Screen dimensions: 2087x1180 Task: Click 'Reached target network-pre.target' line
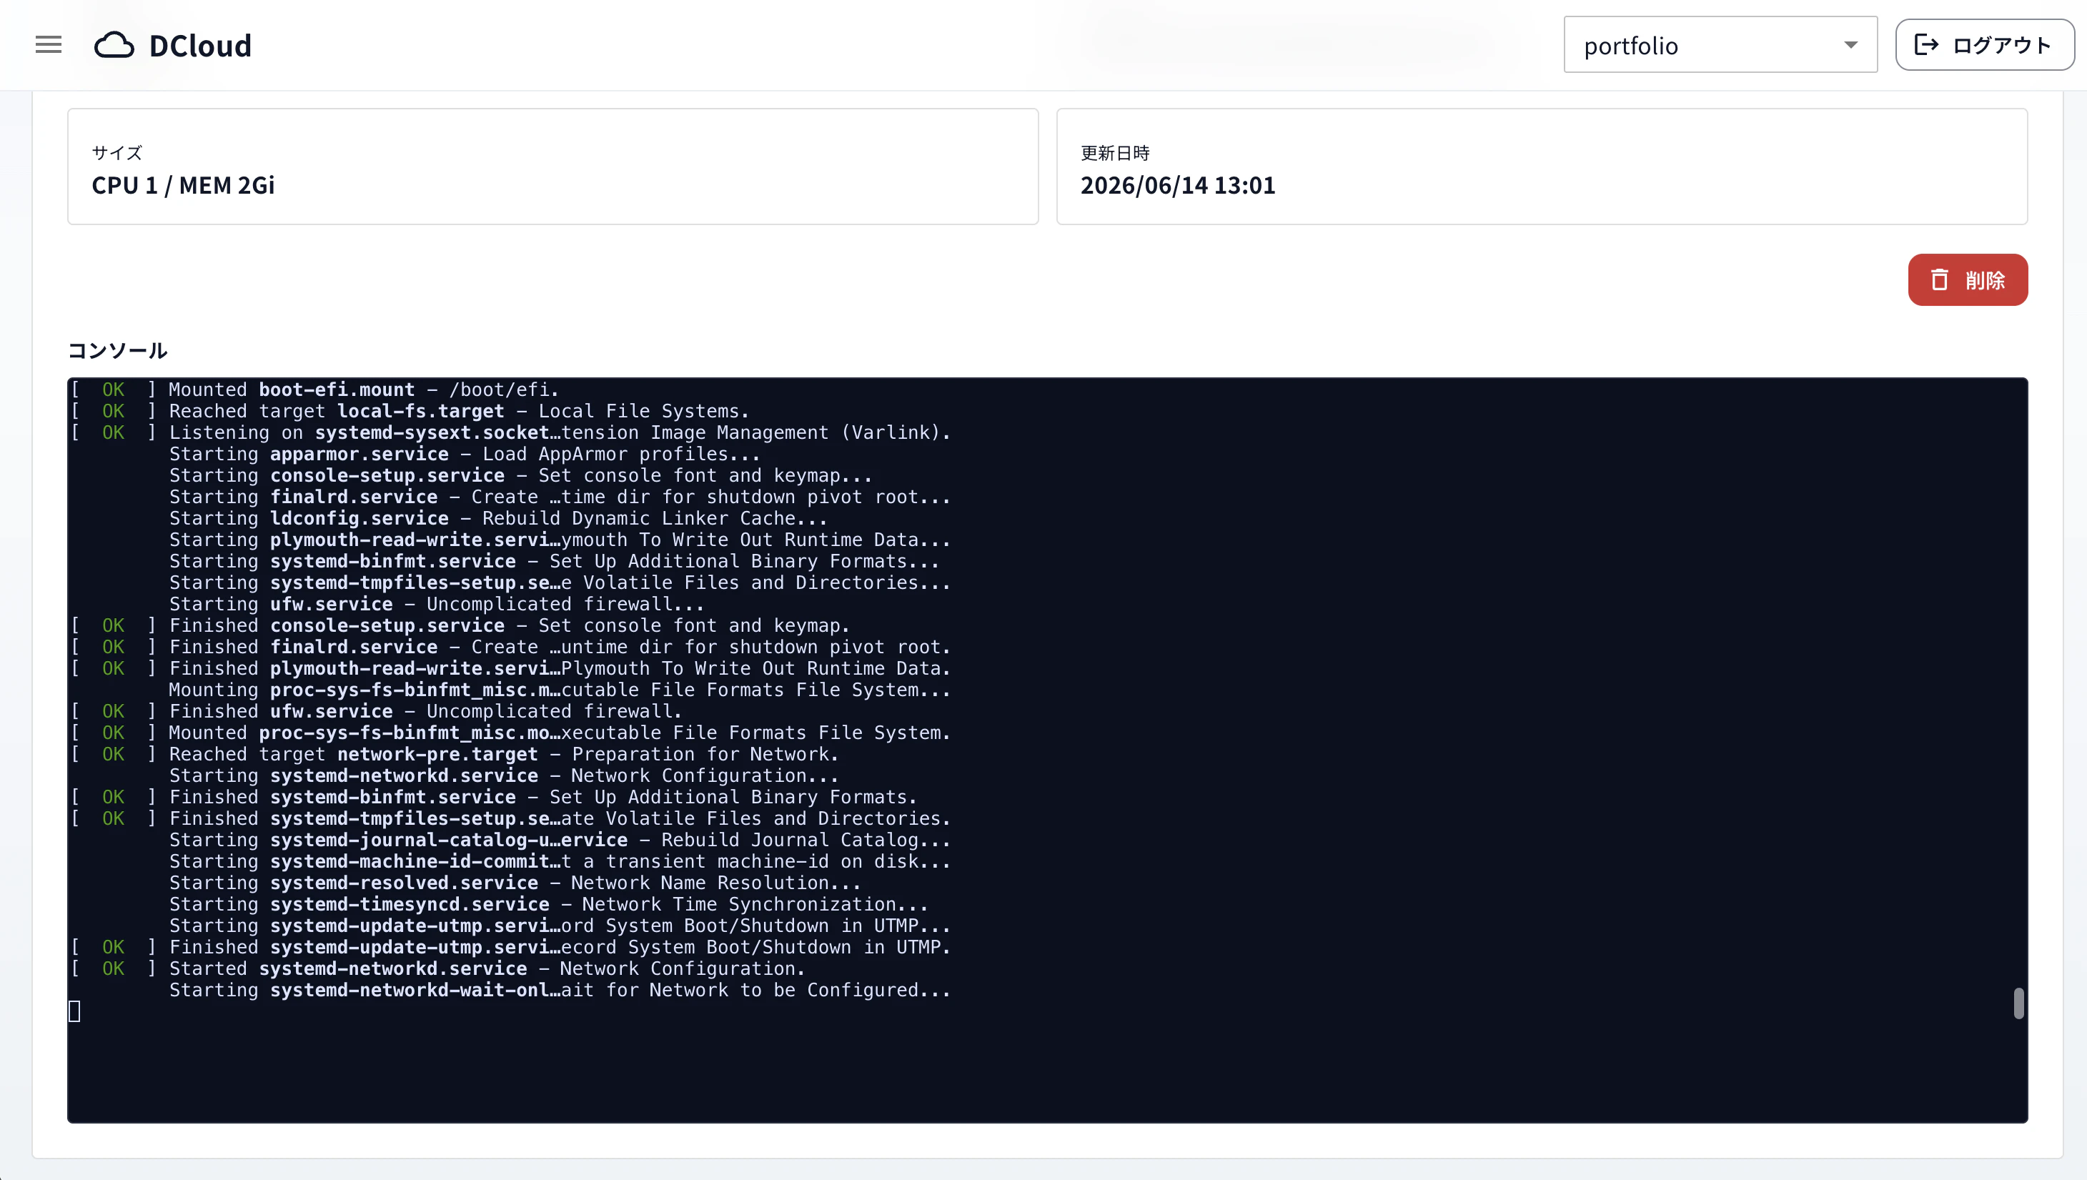[455, 755]
